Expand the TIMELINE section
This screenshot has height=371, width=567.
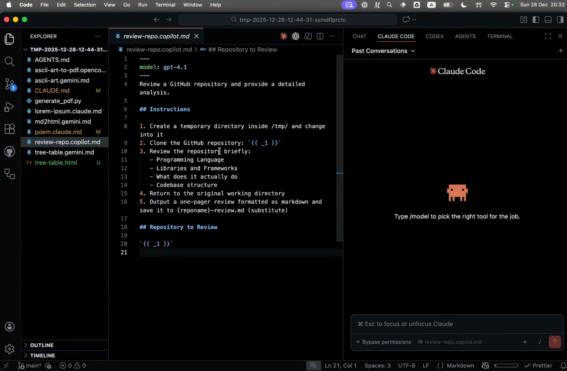click(x=43, y=356)
